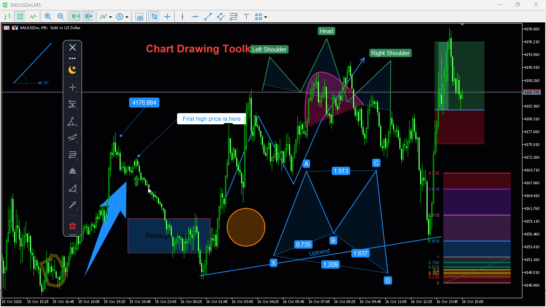Toggle chart shift from right edge
Image resolution: width=546 pixels, height=307 pixels.
tap(88, 16)
